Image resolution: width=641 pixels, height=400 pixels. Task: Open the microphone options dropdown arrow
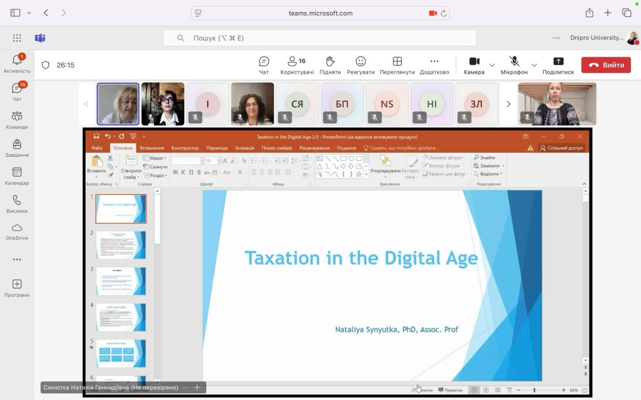click(534, 65)
